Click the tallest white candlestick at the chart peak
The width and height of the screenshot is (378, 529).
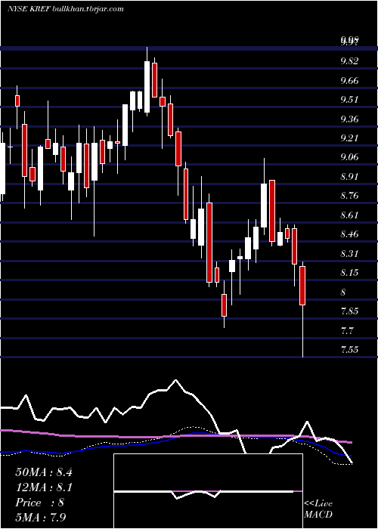[147, 82]
